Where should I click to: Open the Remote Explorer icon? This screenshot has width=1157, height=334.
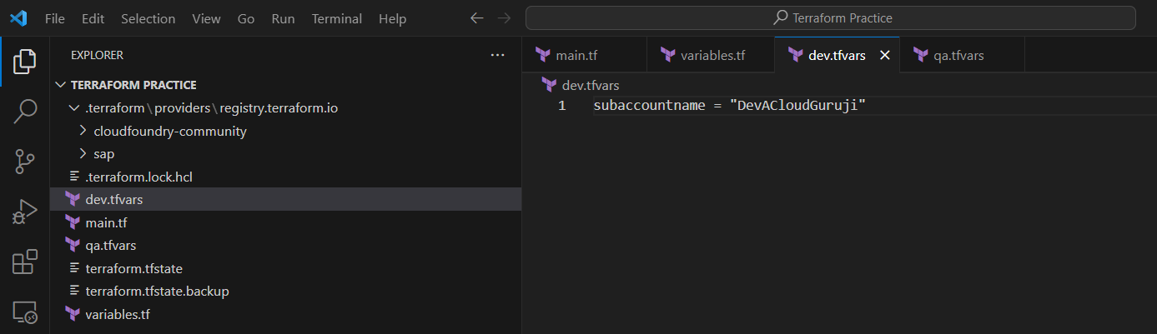[25, 312]
